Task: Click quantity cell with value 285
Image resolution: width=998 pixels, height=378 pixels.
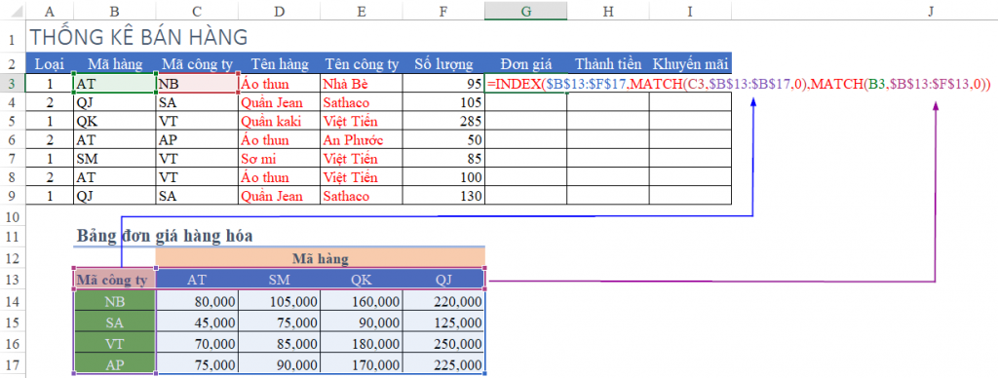Action: (443, 121)
